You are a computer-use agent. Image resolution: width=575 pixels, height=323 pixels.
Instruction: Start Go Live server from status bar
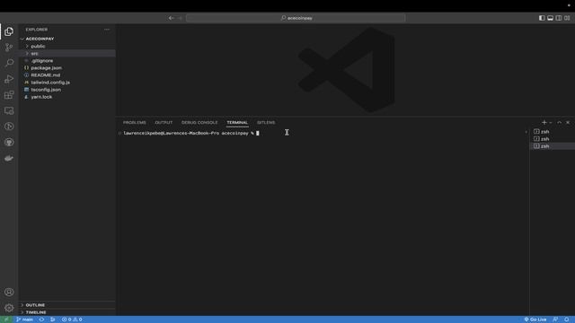pos(535,319)
